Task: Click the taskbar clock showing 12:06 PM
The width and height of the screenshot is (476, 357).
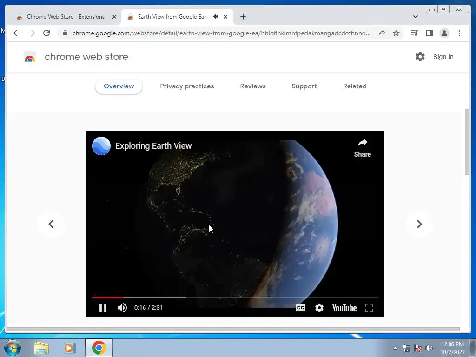Action: pos(452,348)
